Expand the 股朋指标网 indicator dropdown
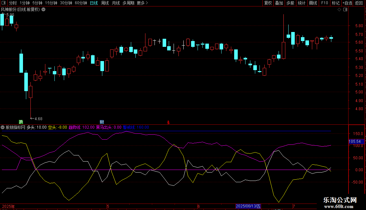366x210 pixels. coord(3,127)
